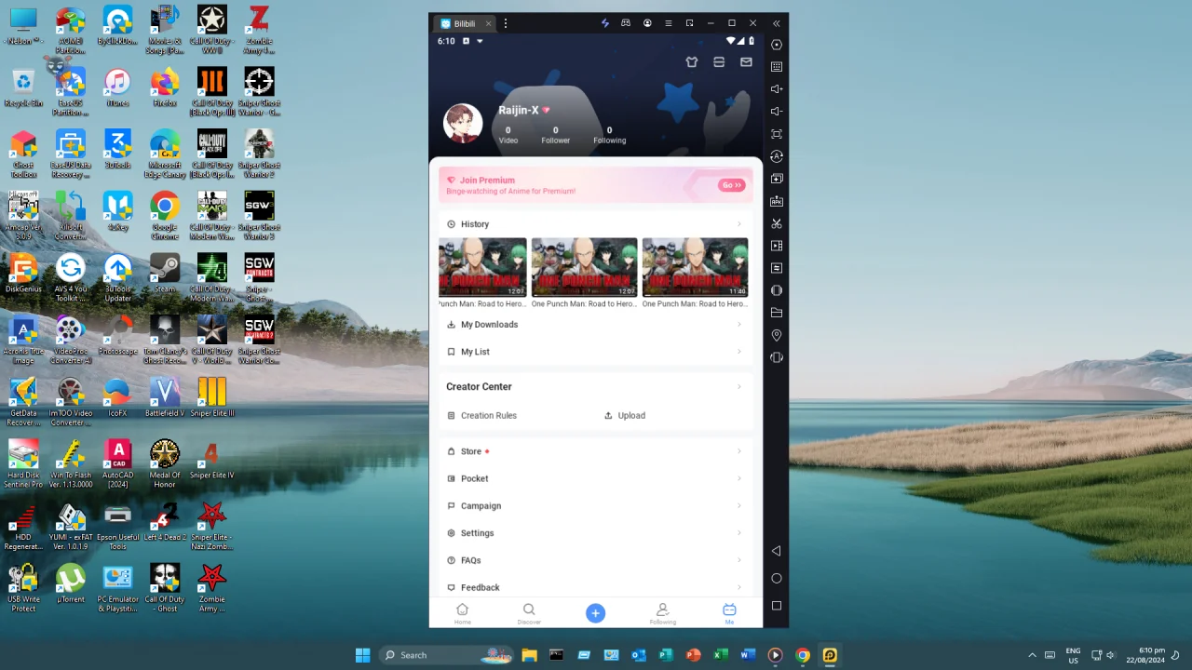
Task: Tap the Android recents square button
Action: (777, 606)
